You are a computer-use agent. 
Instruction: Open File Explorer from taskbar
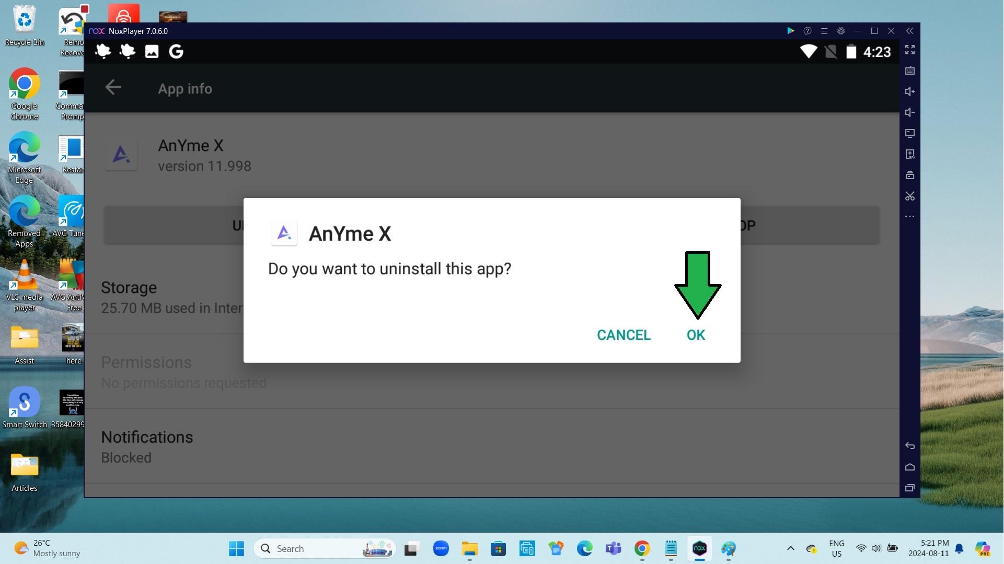[469, 548]
